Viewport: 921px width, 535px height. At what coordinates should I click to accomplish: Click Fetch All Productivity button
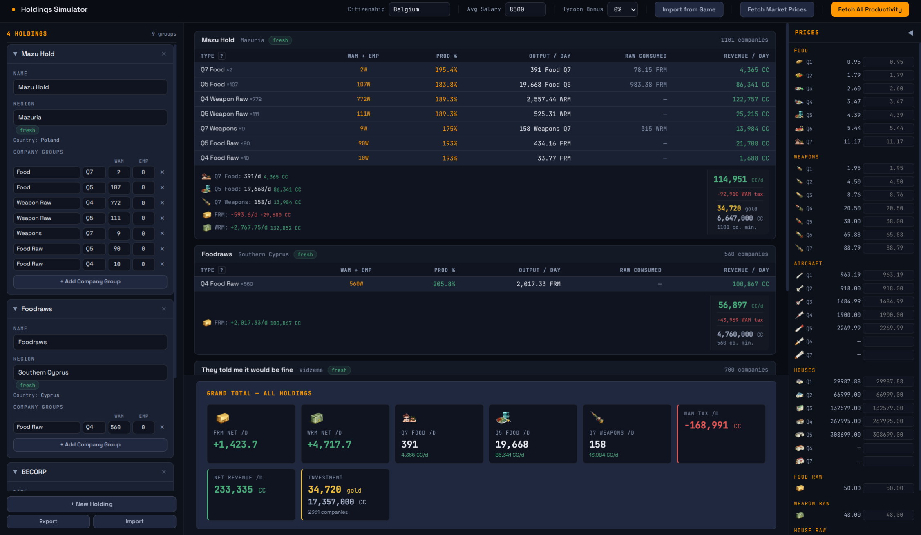click(870, 9)
